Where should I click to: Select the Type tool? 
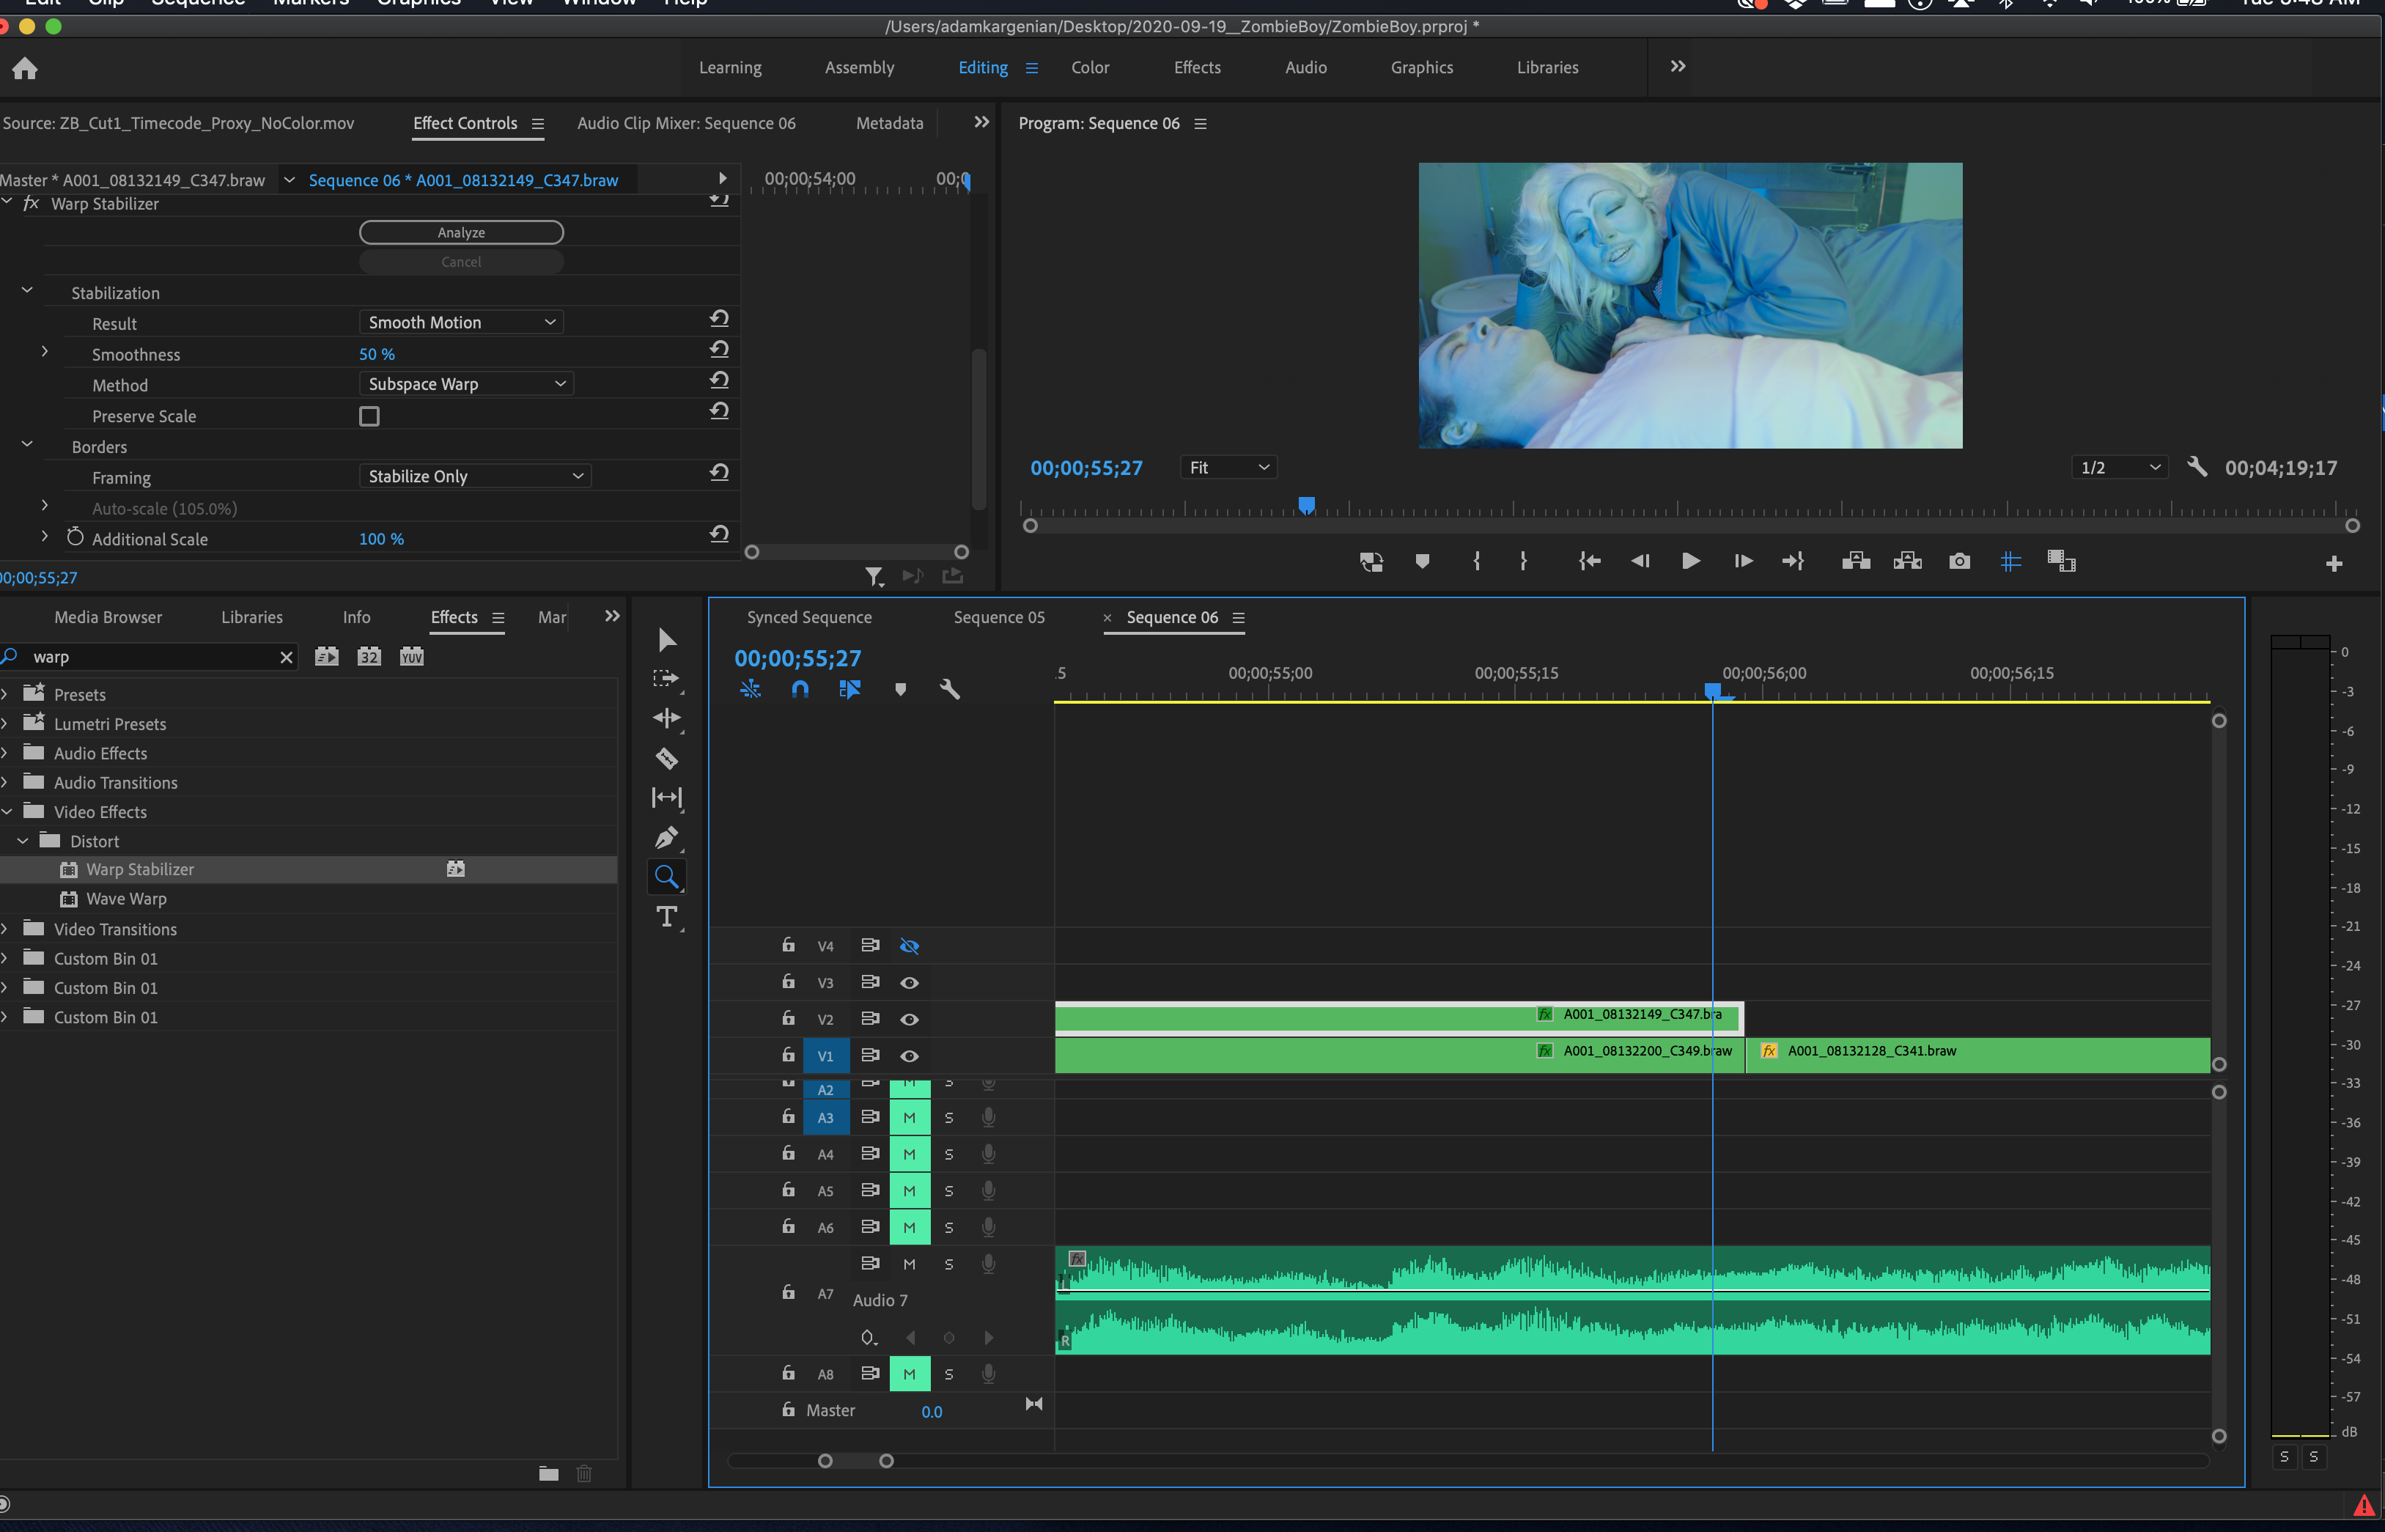666,917
